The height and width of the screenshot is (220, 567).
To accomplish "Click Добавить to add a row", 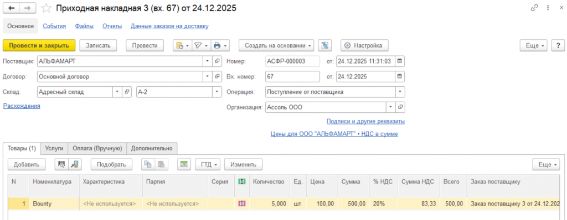I will pos(27,164).
